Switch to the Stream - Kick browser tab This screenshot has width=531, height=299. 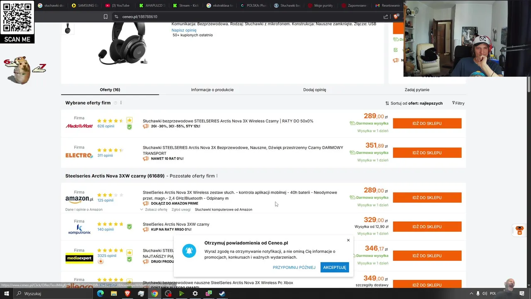(x=185, y=5)
